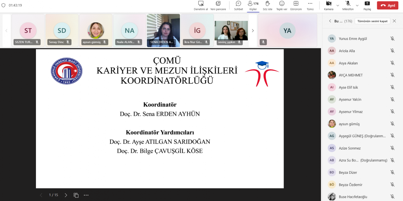This screenshot has width=403, height=201.
Task: Show previous participants in video strip
Action: coord(6,30)
